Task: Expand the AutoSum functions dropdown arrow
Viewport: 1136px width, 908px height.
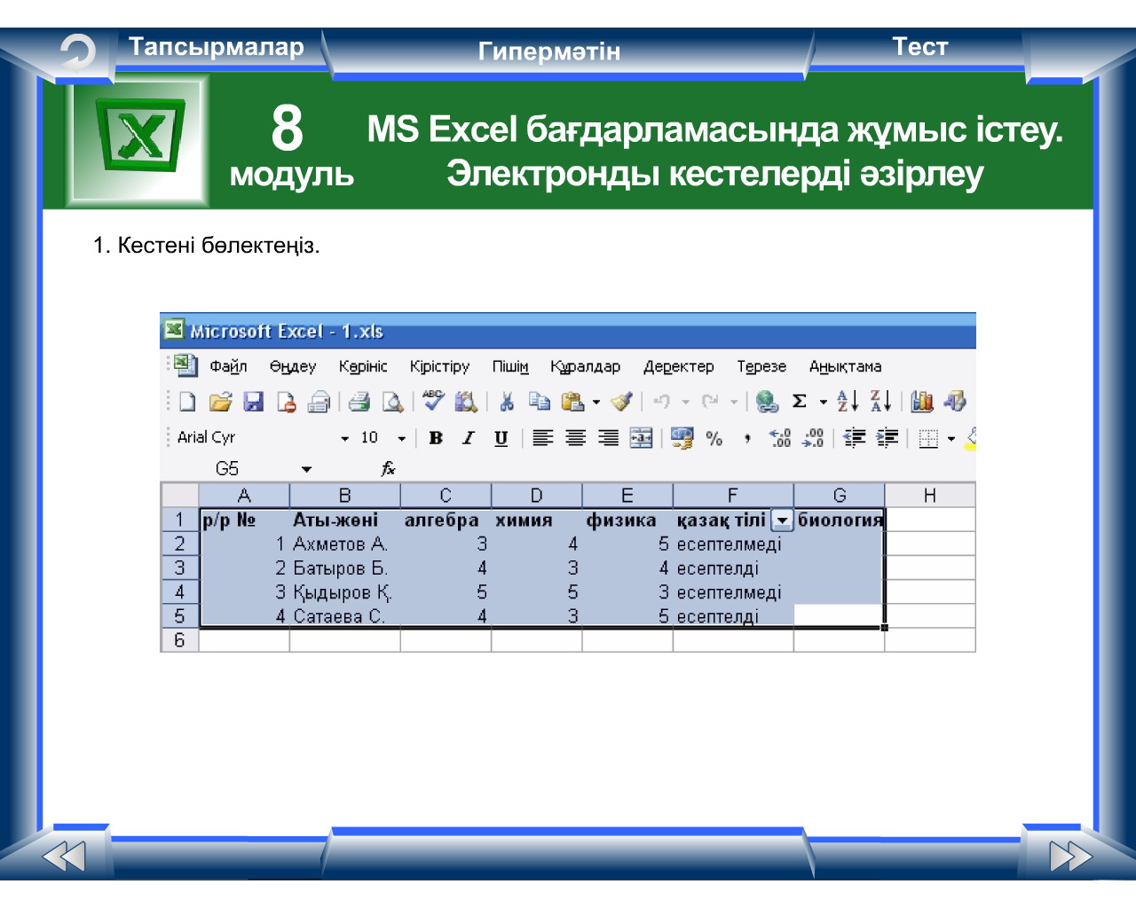Action: click(823, 403)
